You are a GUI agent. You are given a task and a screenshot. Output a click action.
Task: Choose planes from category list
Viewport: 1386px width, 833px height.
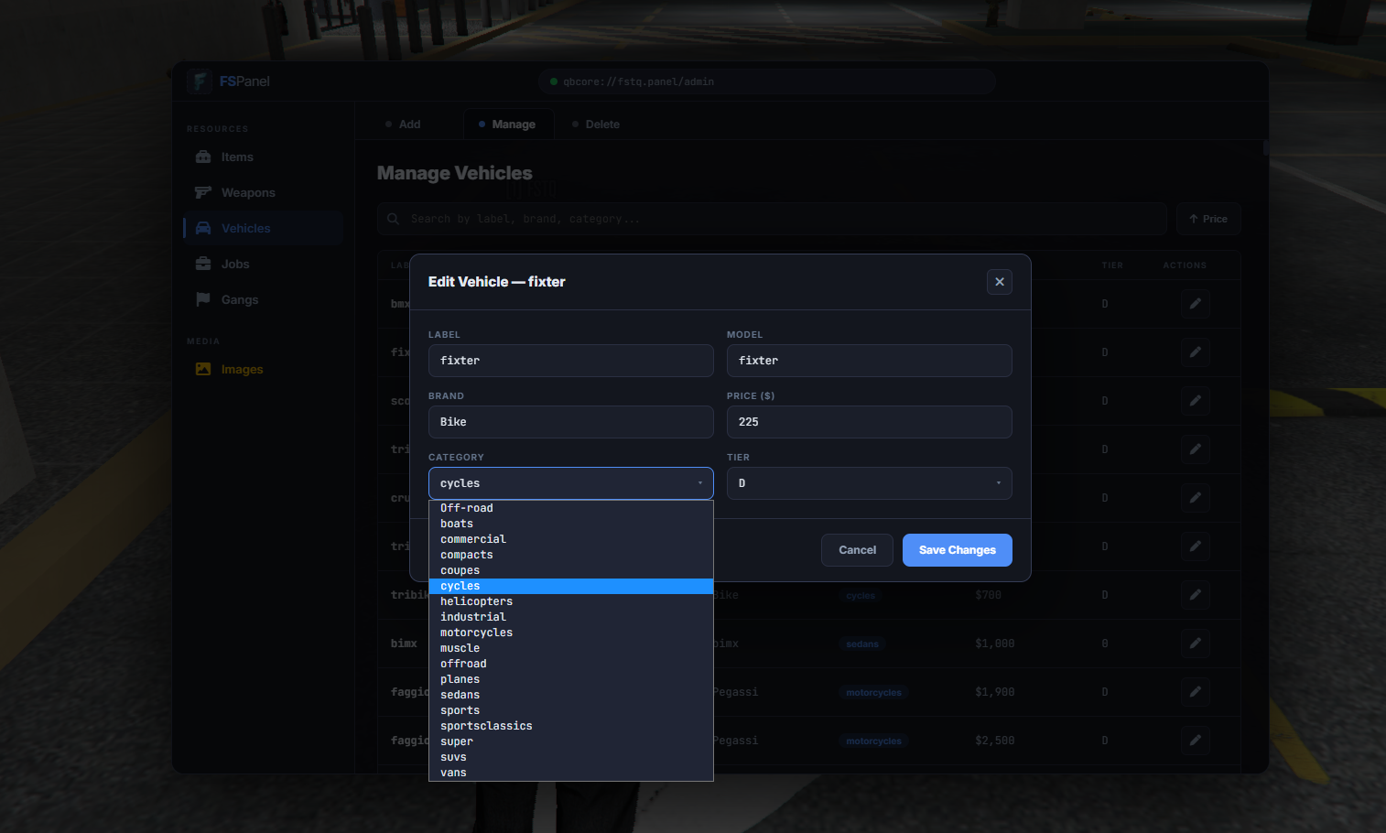571,679
